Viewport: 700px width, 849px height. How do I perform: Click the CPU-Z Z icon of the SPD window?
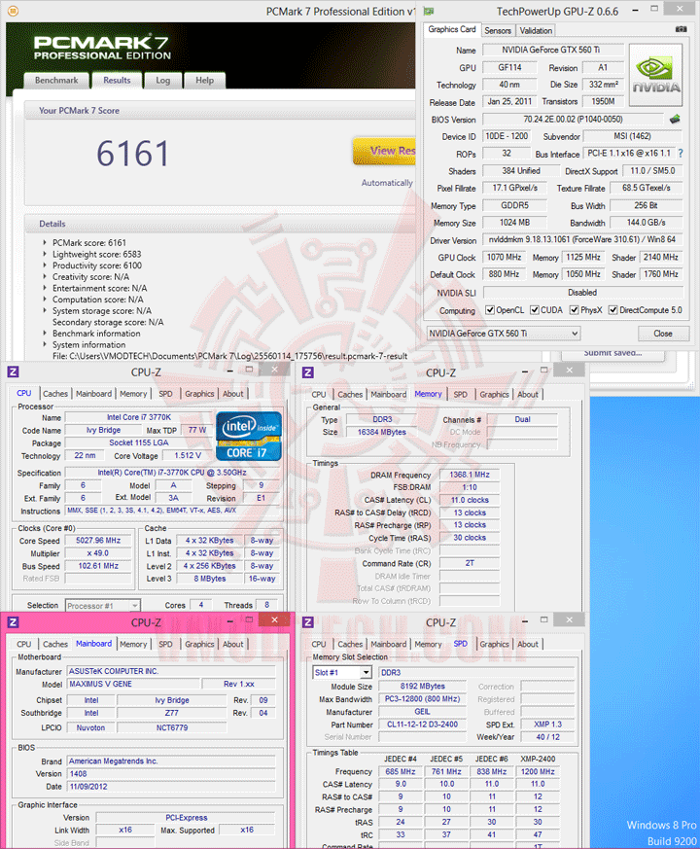[308, 622]
